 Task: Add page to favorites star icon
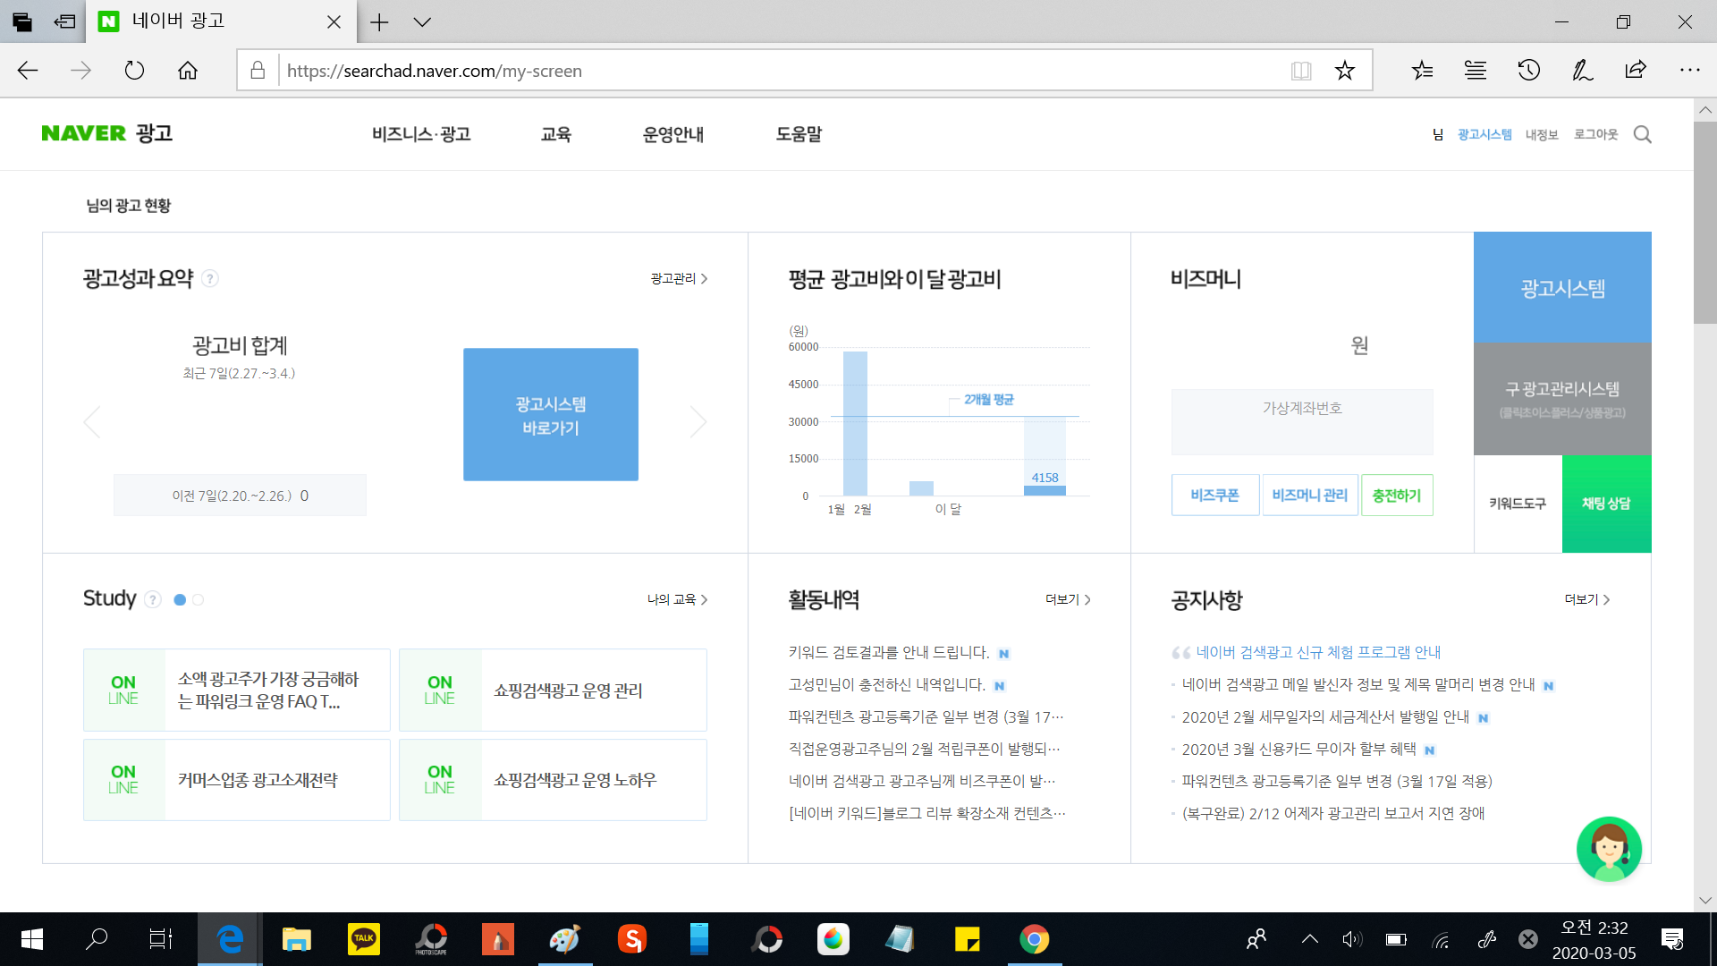[x=1344, y=71]
